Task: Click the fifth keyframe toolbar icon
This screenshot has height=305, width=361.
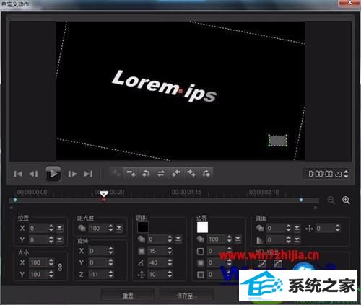Action: (x=176, y=173)
